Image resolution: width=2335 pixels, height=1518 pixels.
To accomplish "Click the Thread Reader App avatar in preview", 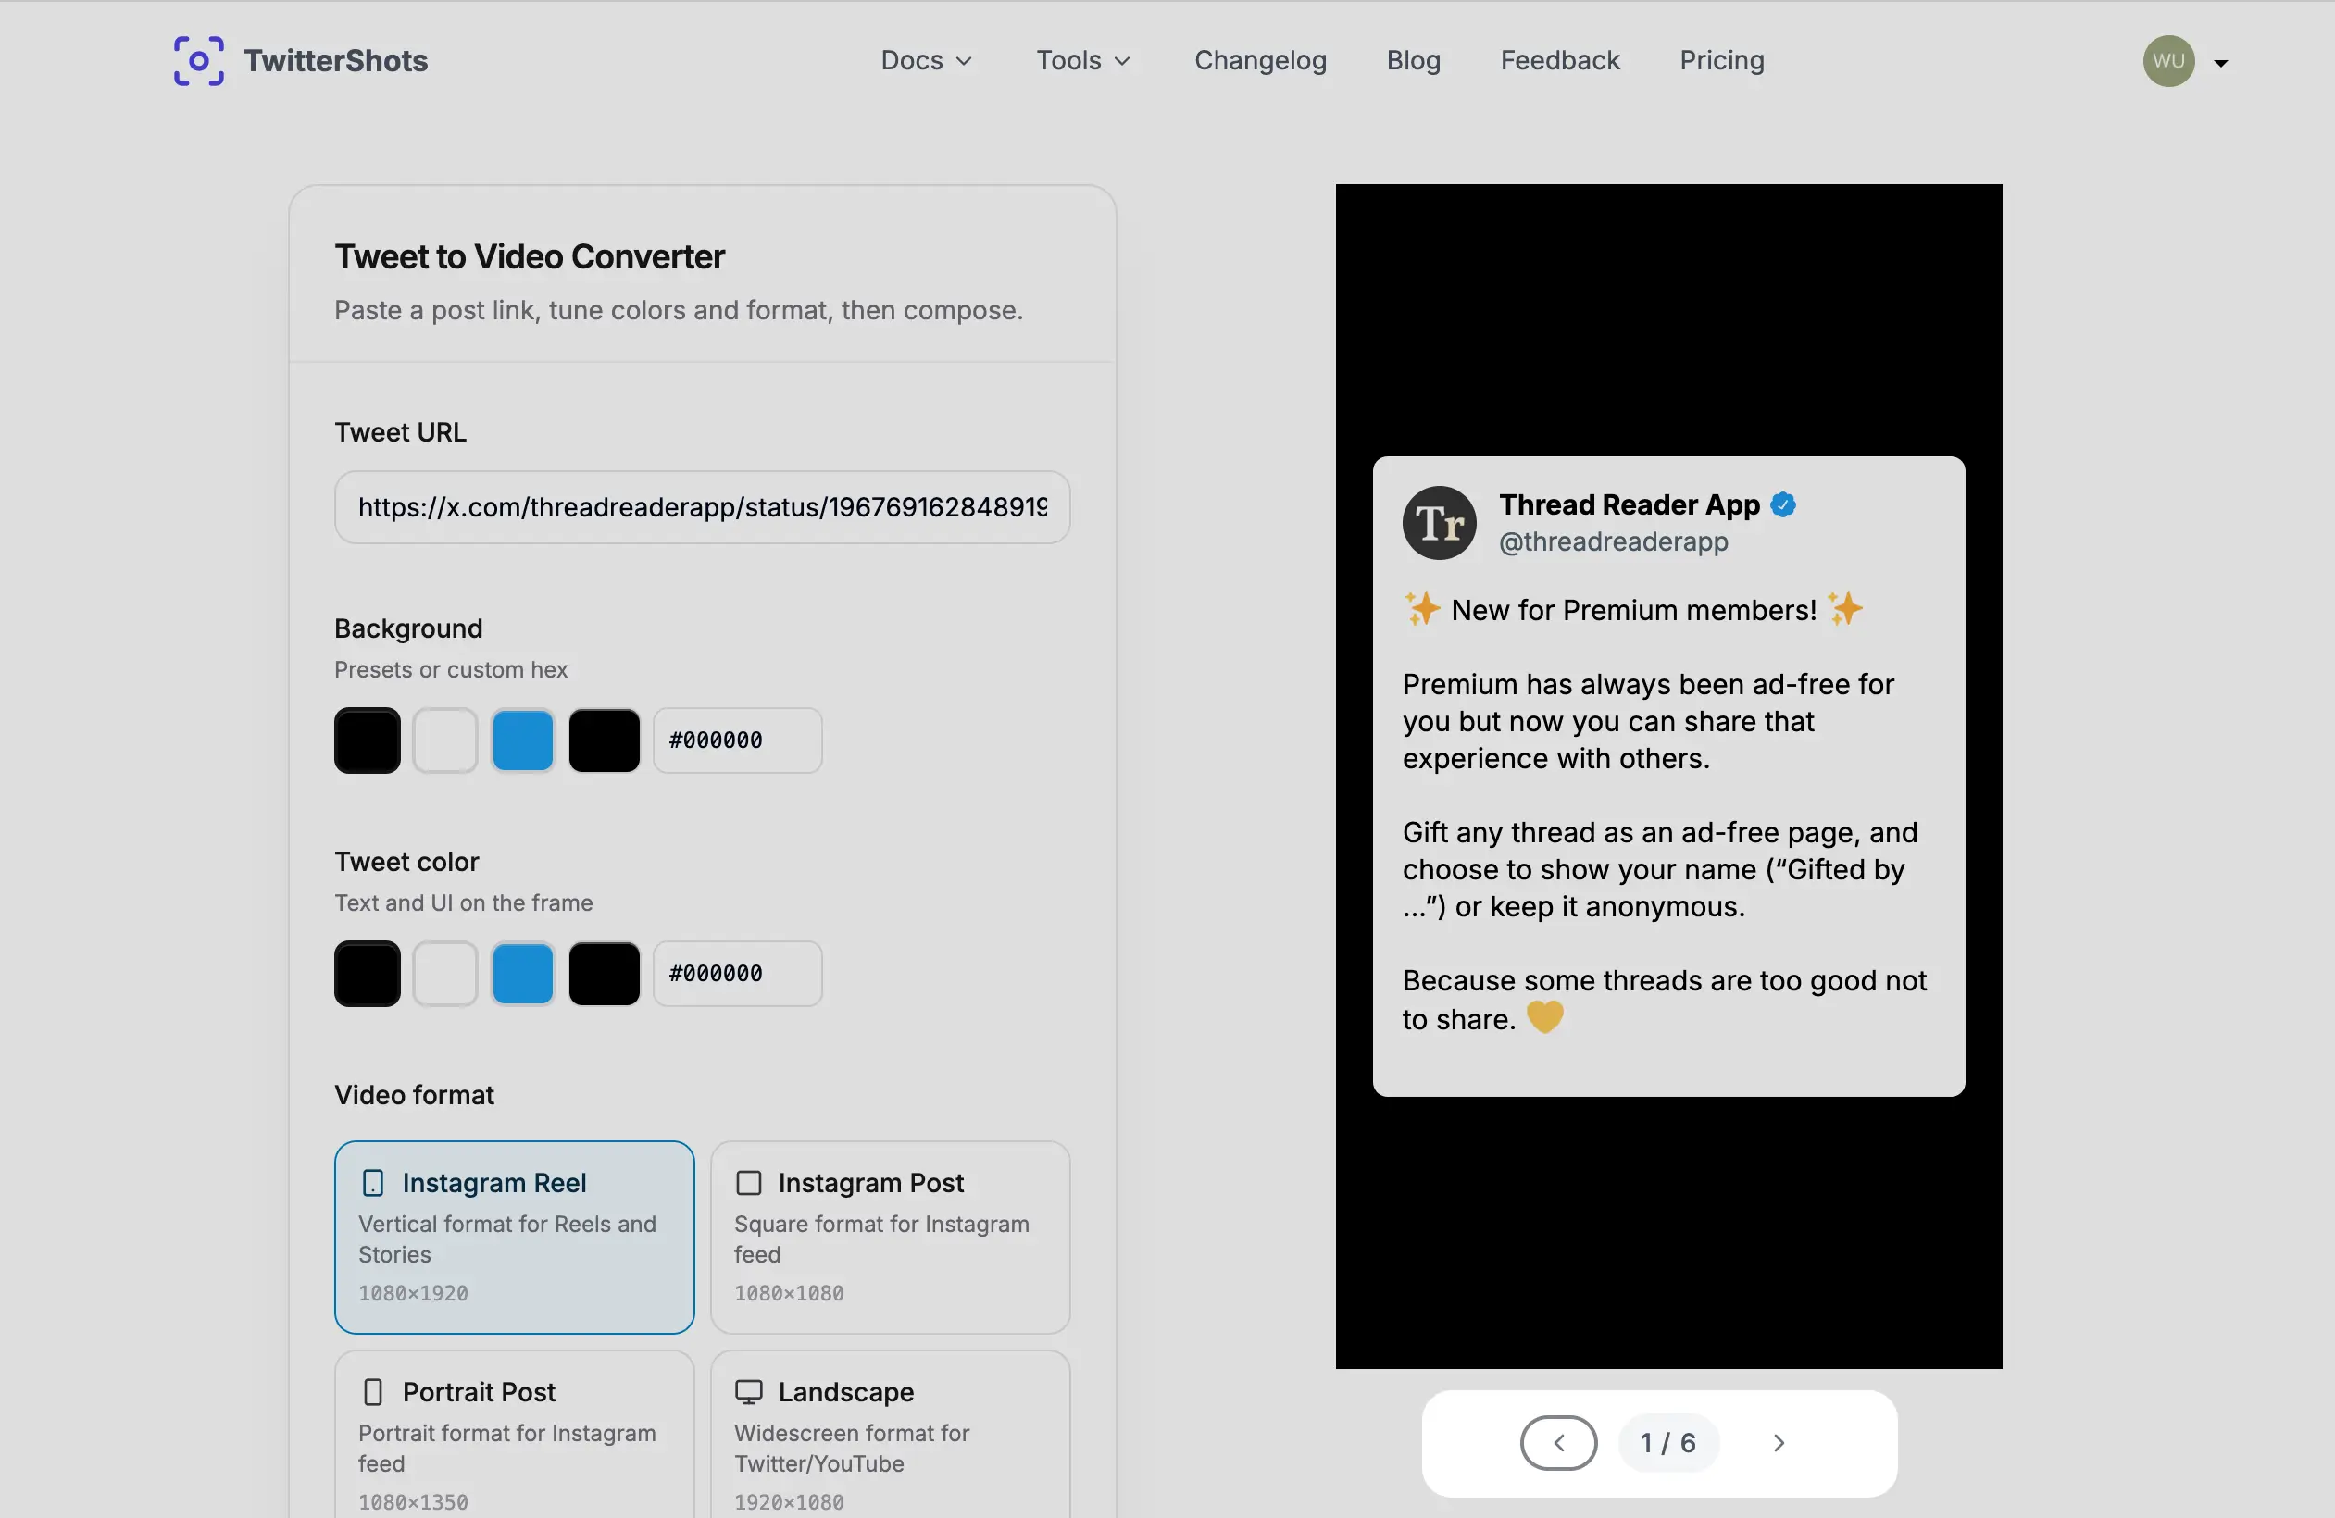I will [x=1440, y=523].
